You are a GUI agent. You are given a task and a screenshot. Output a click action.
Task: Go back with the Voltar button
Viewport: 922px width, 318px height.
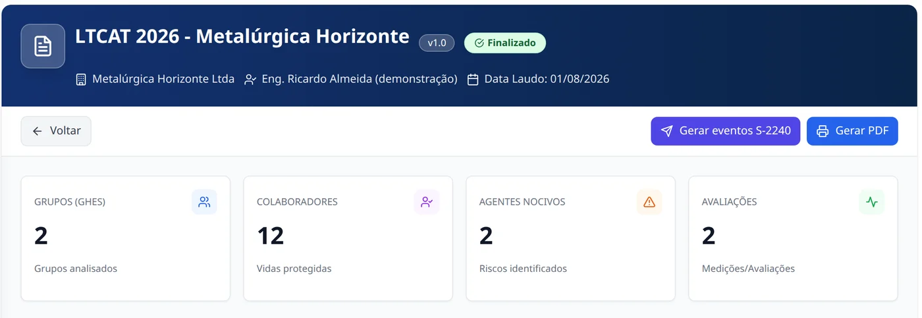pos(56,131)
